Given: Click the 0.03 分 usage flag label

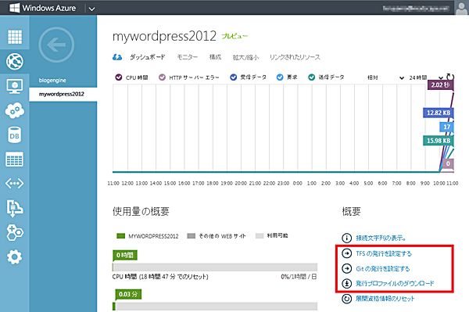Looking at the screenshot, I should pyautogui.click(x=128, y=294).
